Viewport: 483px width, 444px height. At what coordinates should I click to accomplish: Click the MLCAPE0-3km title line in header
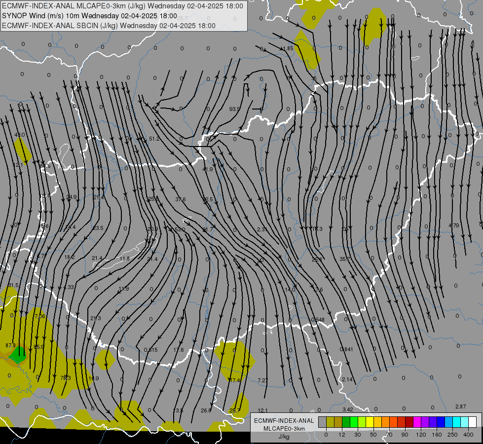click(x=122, y=6)
